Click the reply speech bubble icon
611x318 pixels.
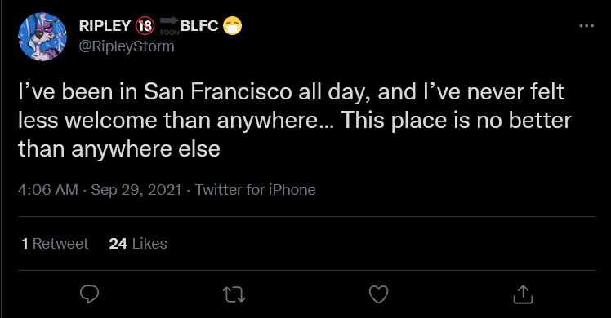click(89, 294)
